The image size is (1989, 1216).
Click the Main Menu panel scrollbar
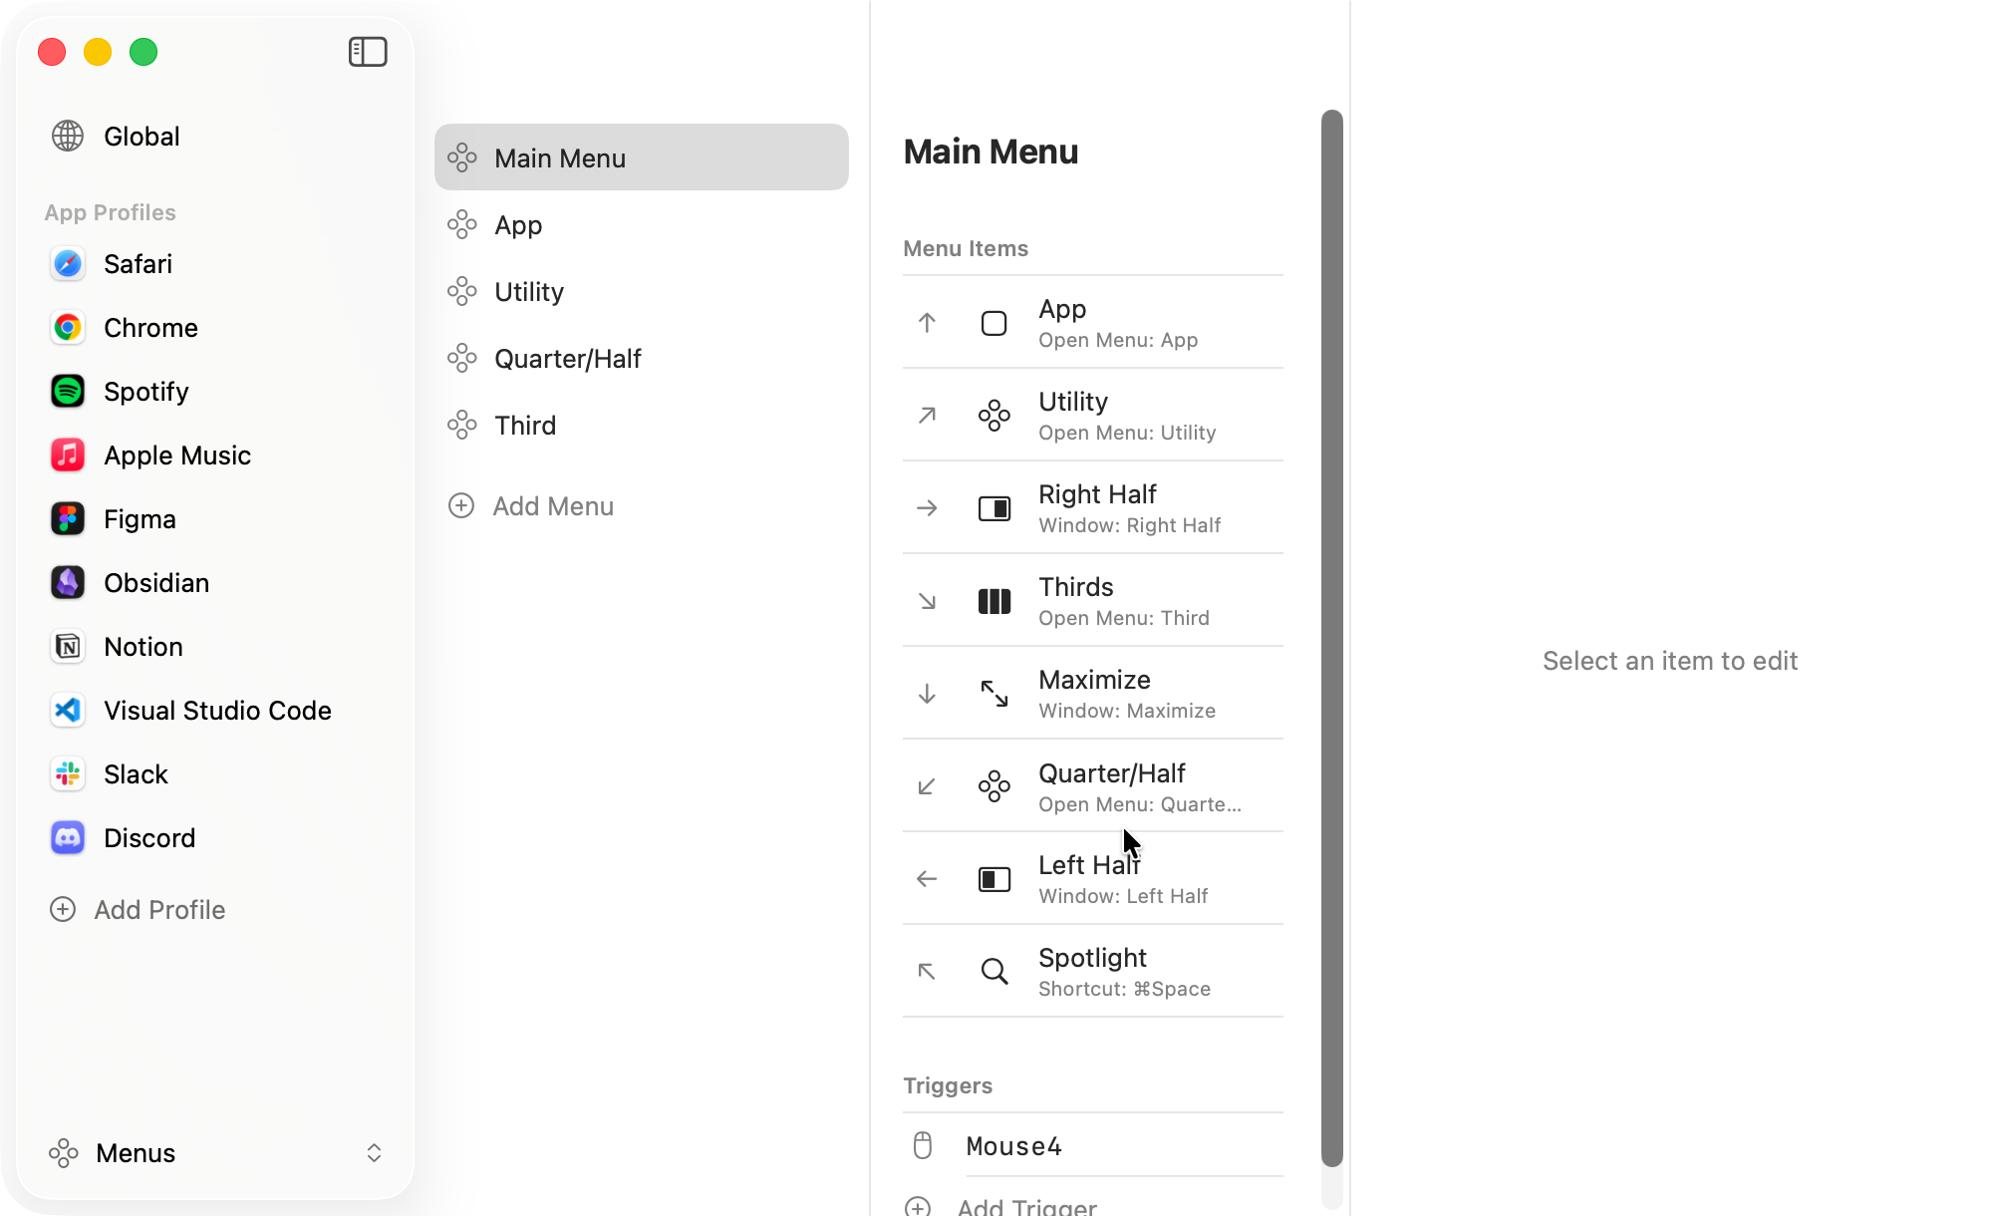tap(1331, 638)
